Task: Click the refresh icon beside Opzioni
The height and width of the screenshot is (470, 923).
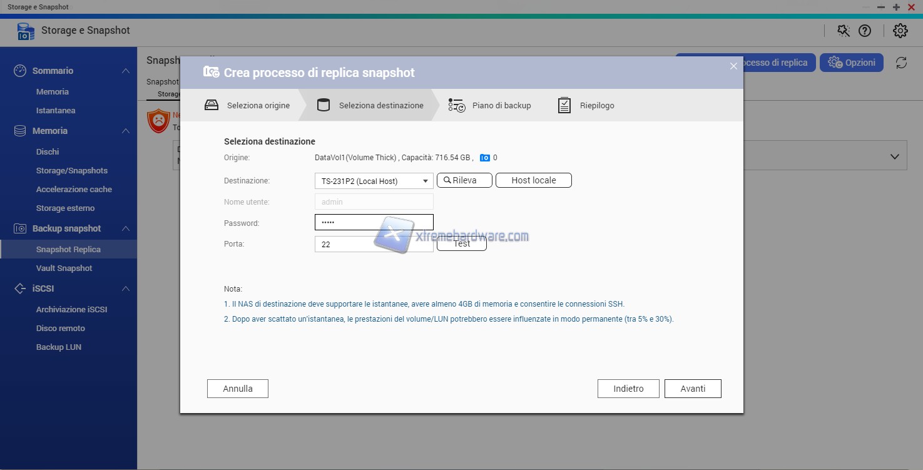Action: click(x=901, y=63)
